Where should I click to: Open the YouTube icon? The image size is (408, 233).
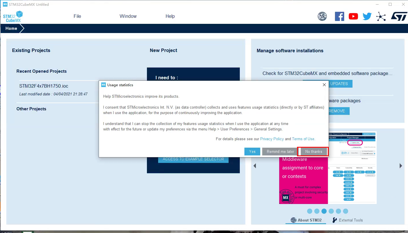[x=353, y=16]
